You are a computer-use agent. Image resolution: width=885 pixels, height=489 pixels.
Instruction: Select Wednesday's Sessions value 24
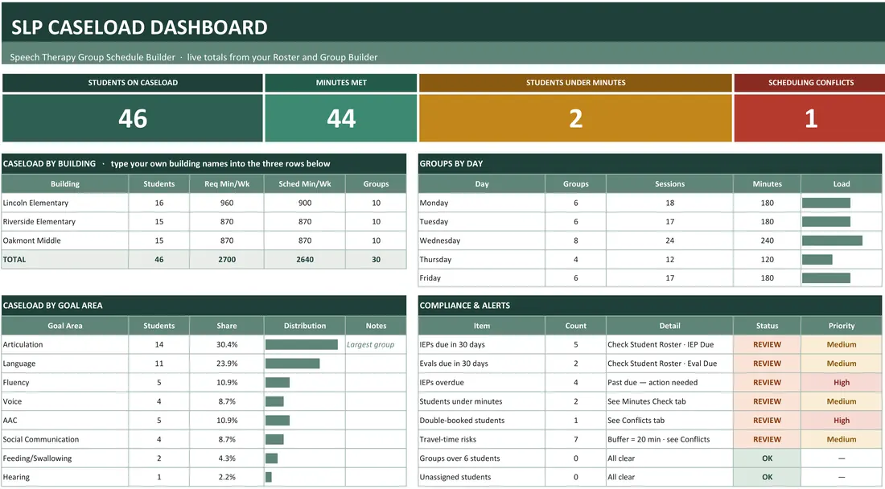669,240
